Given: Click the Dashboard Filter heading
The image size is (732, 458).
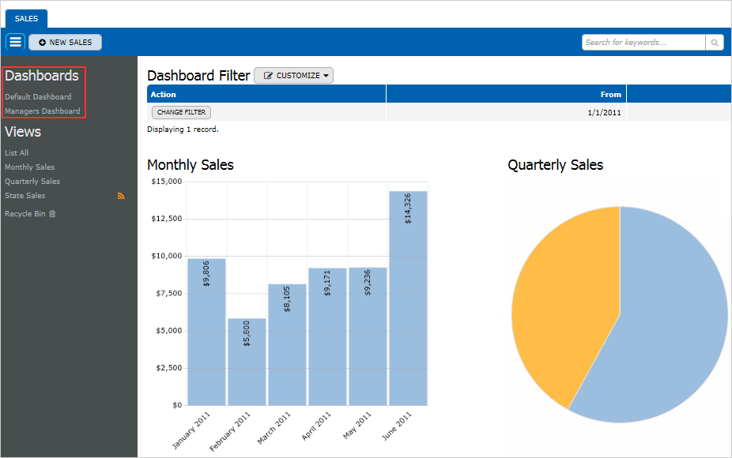Looking at the screenshot, I should point(199,76).
